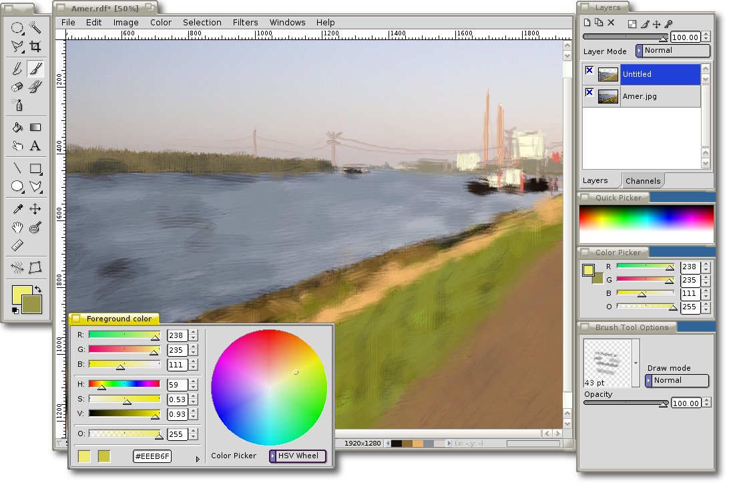Reset toolbox colors to black and white
The image size is (741, 491).
pyautogui.click(x=15, y=311)
